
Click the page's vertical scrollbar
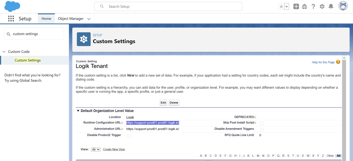pos(344,108)
